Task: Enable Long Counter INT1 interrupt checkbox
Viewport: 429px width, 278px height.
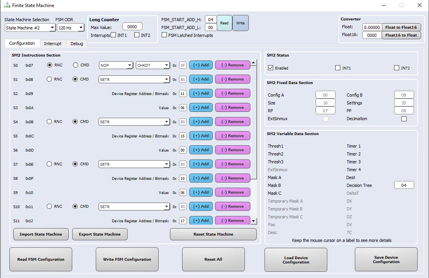Action: click(x=113, y=35)
